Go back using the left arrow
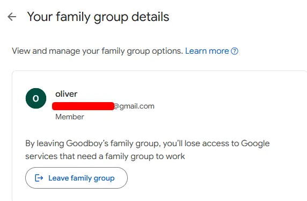 point(12,17)
